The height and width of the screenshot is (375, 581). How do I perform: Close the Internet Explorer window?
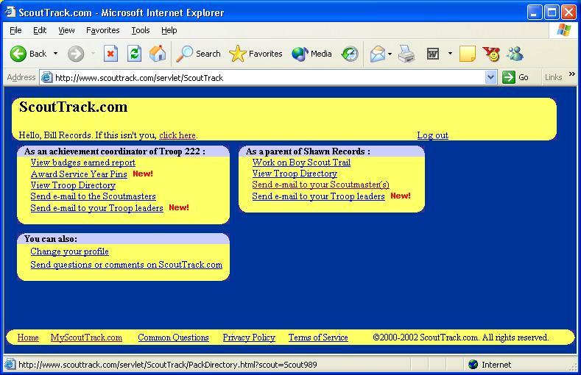click(568, 12)
